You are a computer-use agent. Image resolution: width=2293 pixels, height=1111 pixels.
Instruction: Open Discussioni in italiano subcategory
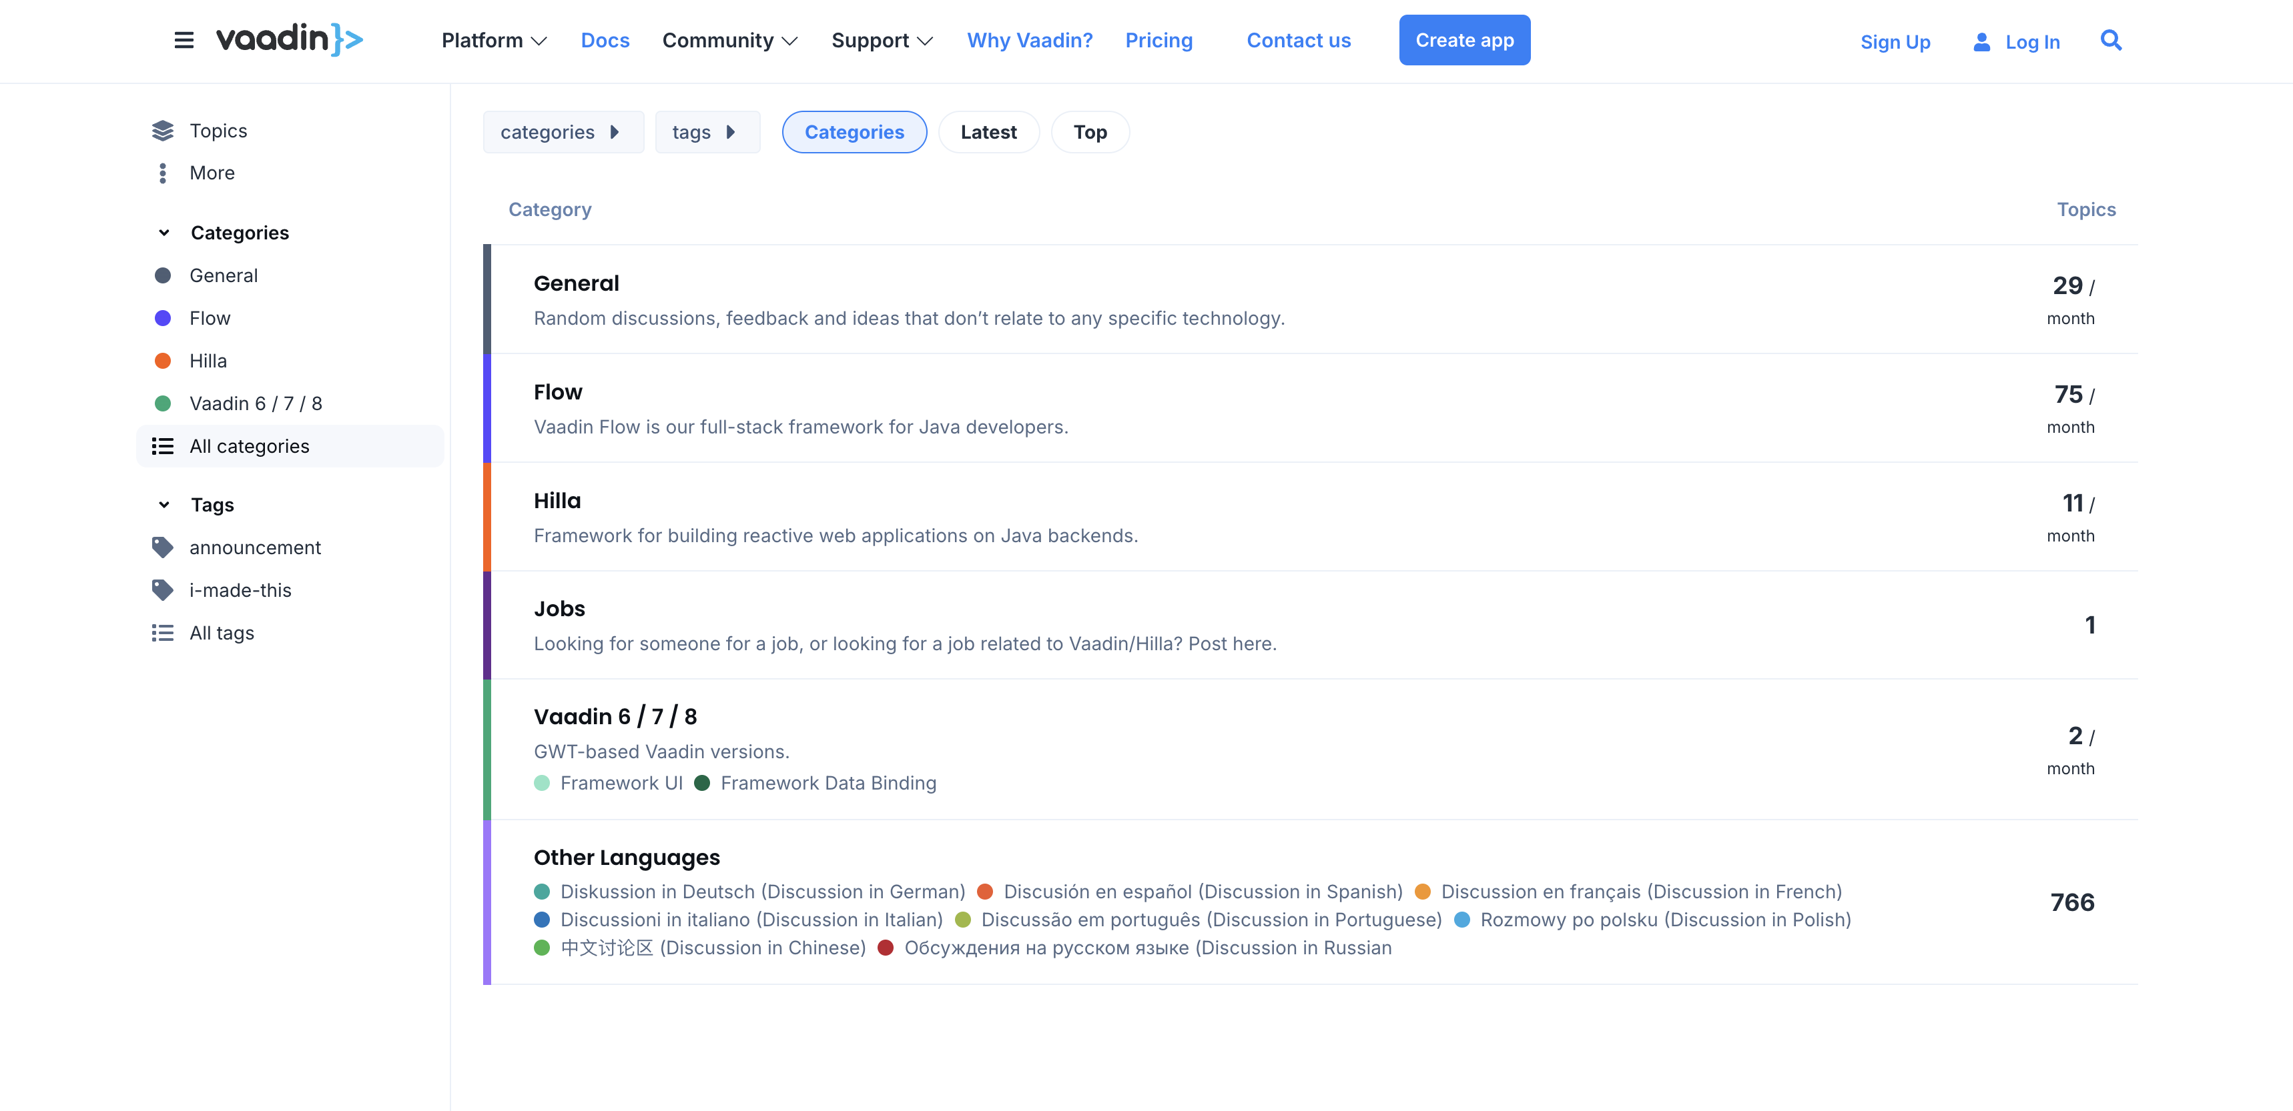751,920
